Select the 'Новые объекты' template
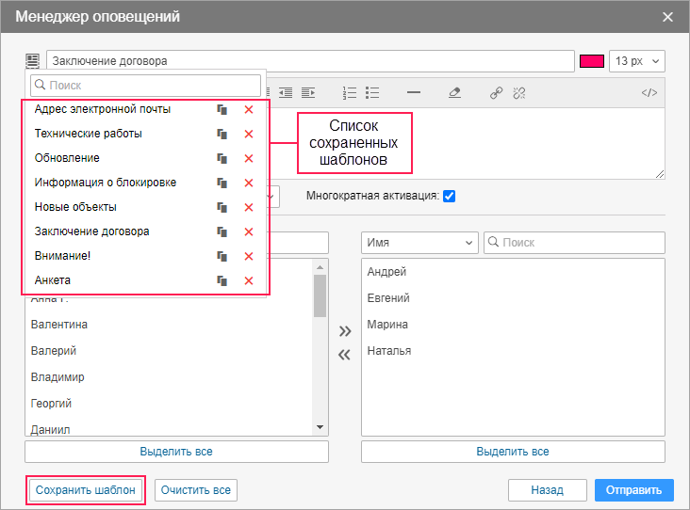Image resolution: width=690 pixels, height=510 pixels. point(75,207)
